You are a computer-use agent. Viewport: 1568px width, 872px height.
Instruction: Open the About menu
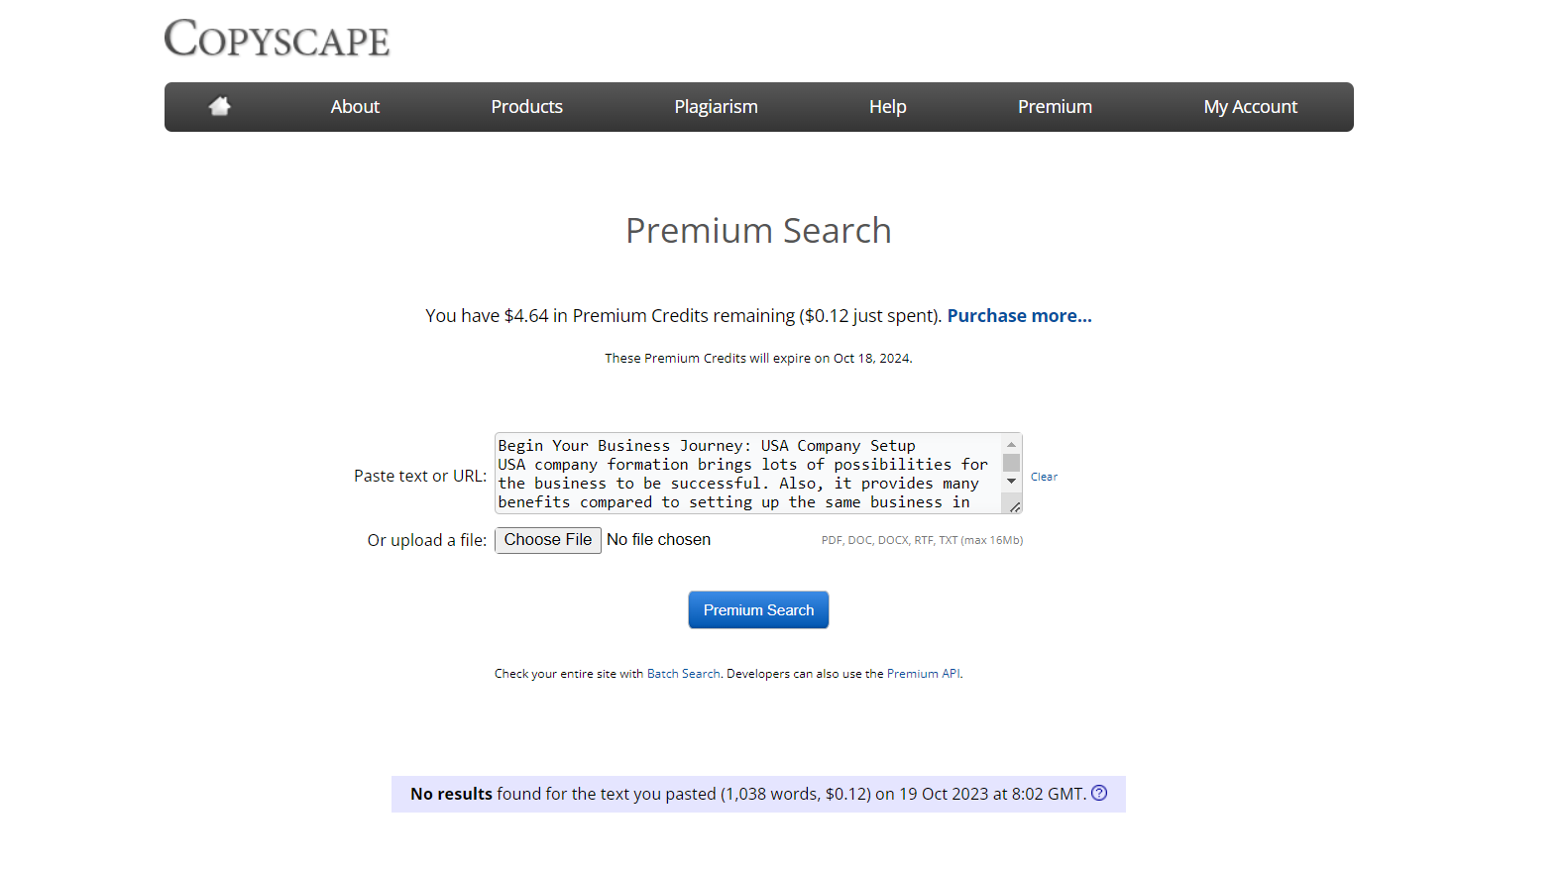355,107
